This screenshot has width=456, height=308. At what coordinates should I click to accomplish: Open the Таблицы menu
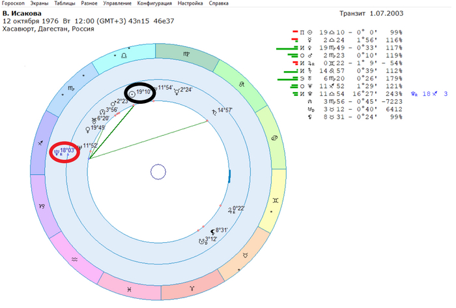tap(64, 3)
